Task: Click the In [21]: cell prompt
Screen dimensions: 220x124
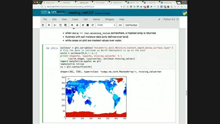Action: (x=52, y=48)
